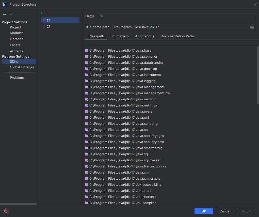259x217 pixels.
Task: Select the java.smartcardio classpath row
Action: pyautogui.click(x=170, y=148)
